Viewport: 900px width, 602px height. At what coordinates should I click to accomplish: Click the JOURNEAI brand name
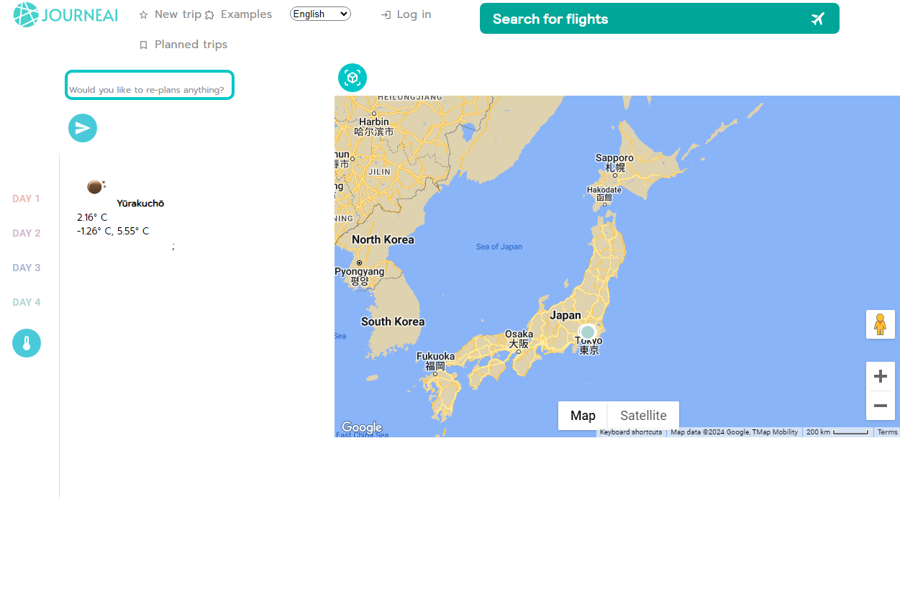pos(80,15)
